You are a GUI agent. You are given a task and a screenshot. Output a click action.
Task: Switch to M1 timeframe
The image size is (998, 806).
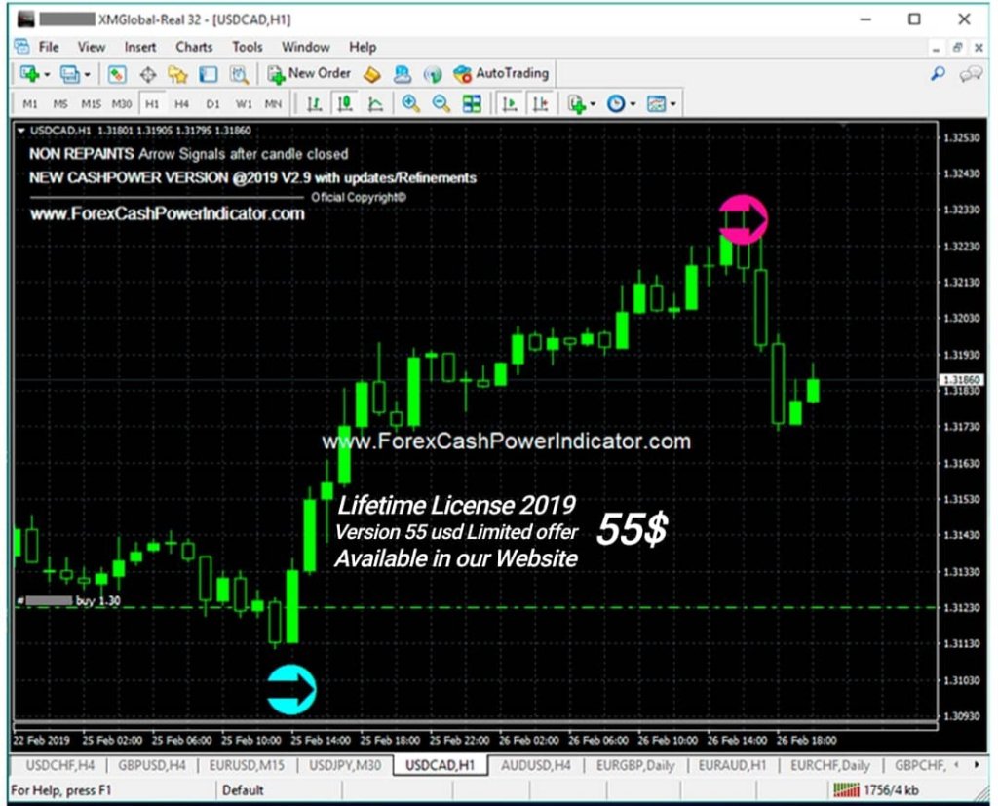[30, 103]
